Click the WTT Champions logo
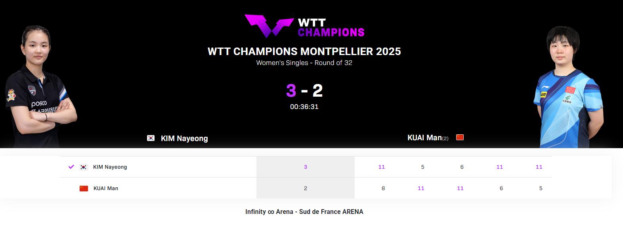Screen dimensions: 623x225 tap(304, 26)
